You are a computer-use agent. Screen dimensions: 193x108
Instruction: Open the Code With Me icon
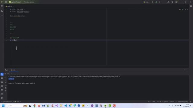coord(168,2)
